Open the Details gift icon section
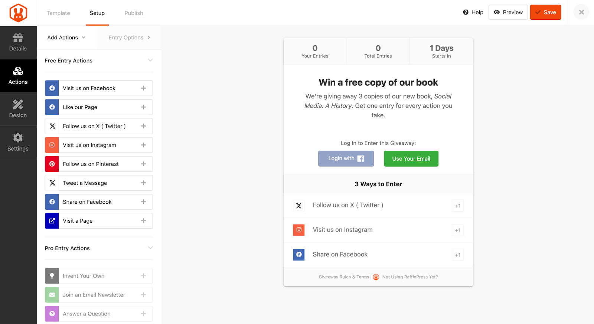 (18, 42)
